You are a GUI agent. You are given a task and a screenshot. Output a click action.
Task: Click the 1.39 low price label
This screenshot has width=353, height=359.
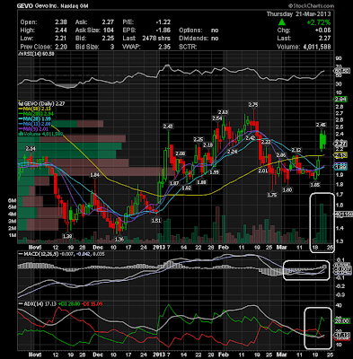tap(67, 236)
